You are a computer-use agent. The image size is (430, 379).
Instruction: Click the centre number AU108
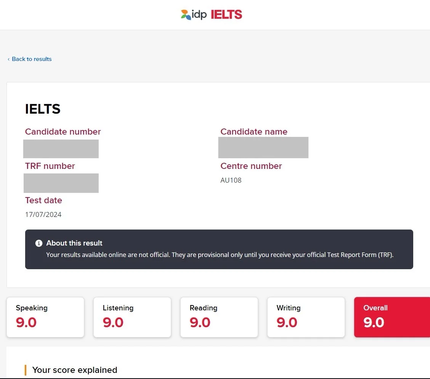[x=231, y=180]
